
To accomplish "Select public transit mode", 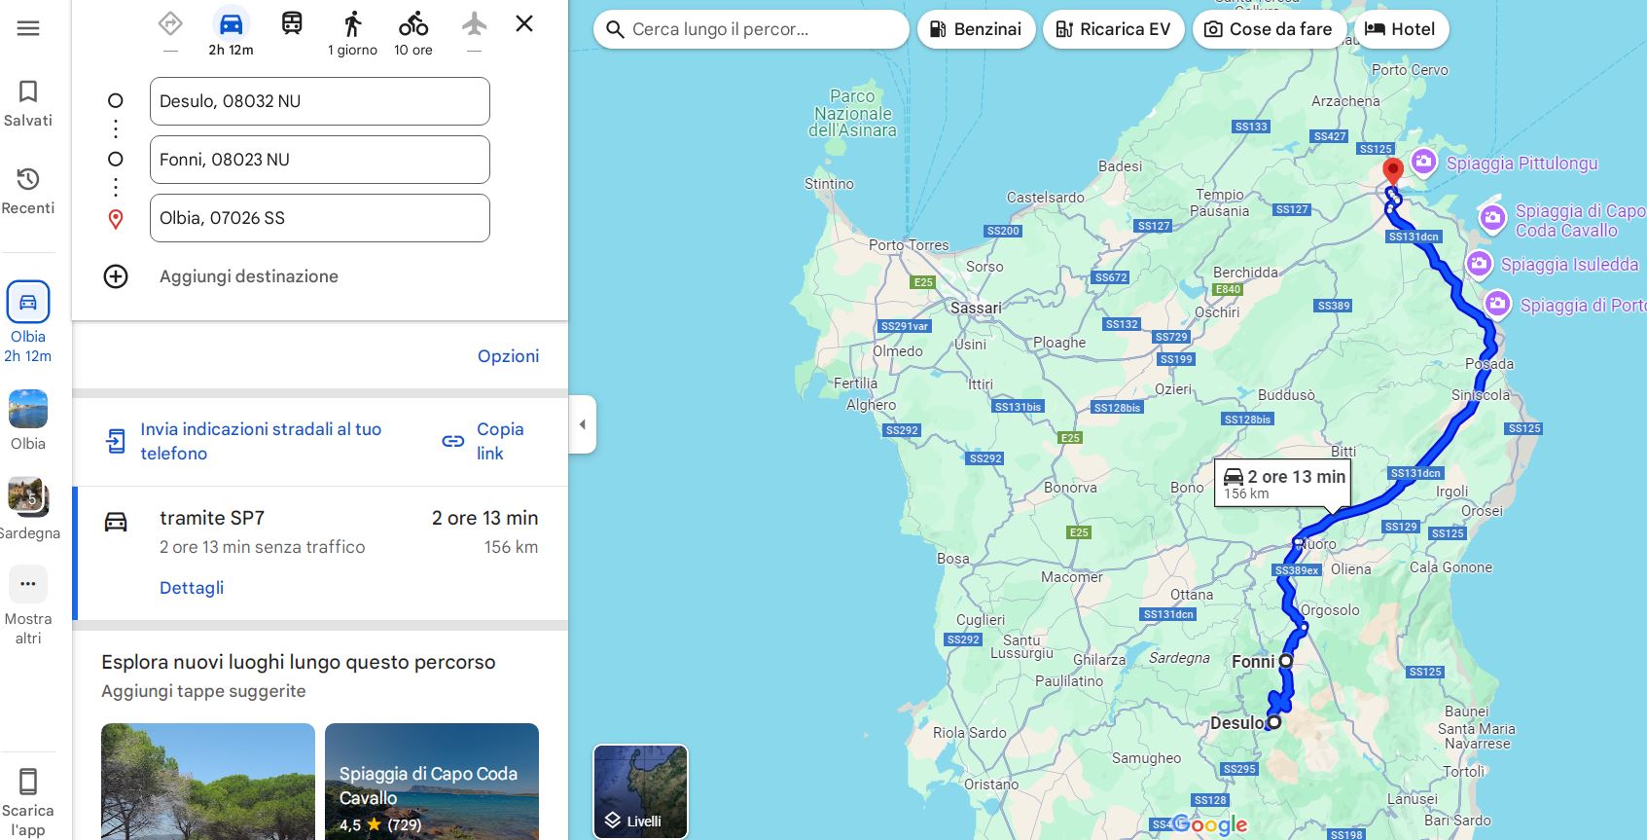I will coord(292,23).
